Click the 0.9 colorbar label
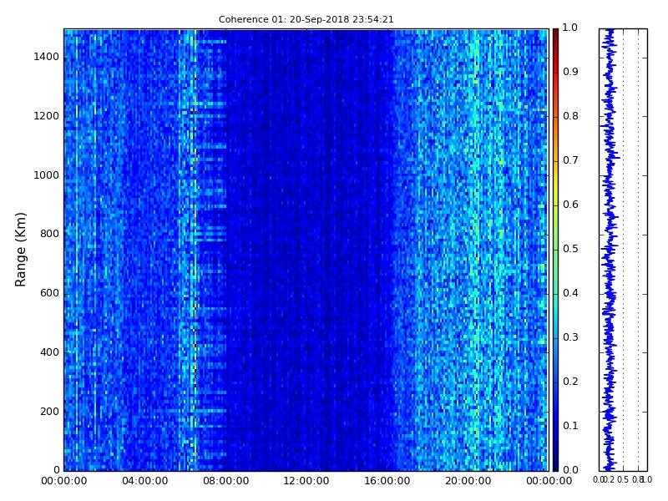This screenshot has width=668, height=501. click(570, 72)
